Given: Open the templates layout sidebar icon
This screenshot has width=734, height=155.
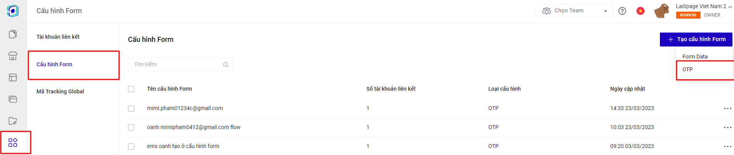Looking at the screenshot, I should [x=13, y=77].
